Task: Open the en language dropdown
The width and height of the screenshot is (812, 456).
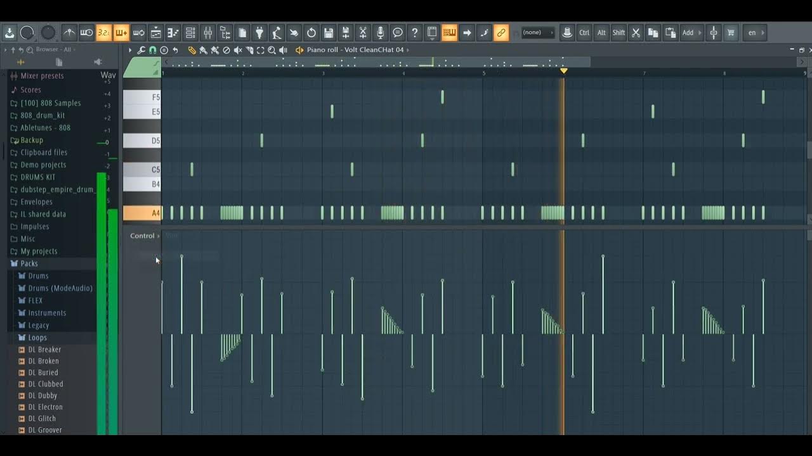Action: click(x=755, y=32)
